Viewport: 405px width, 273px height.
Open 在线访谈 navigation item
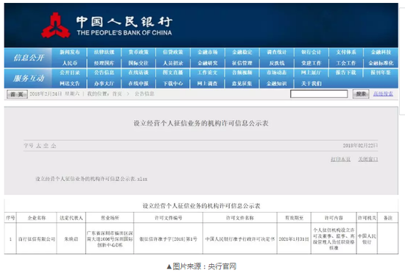pos(138,73)
